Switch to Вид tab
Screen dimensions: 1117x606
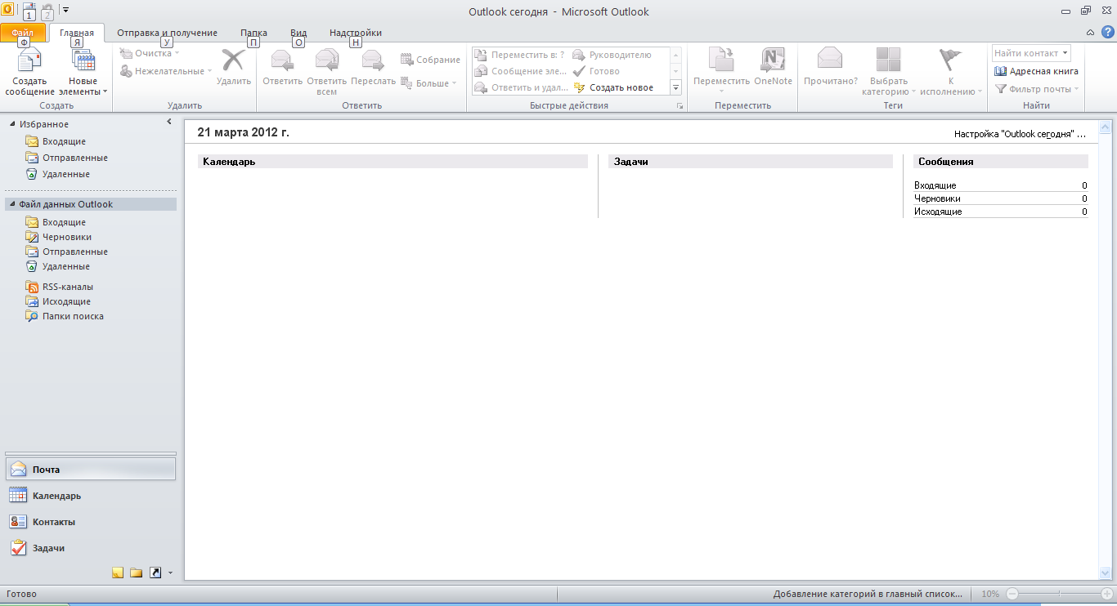coord(298,33)
